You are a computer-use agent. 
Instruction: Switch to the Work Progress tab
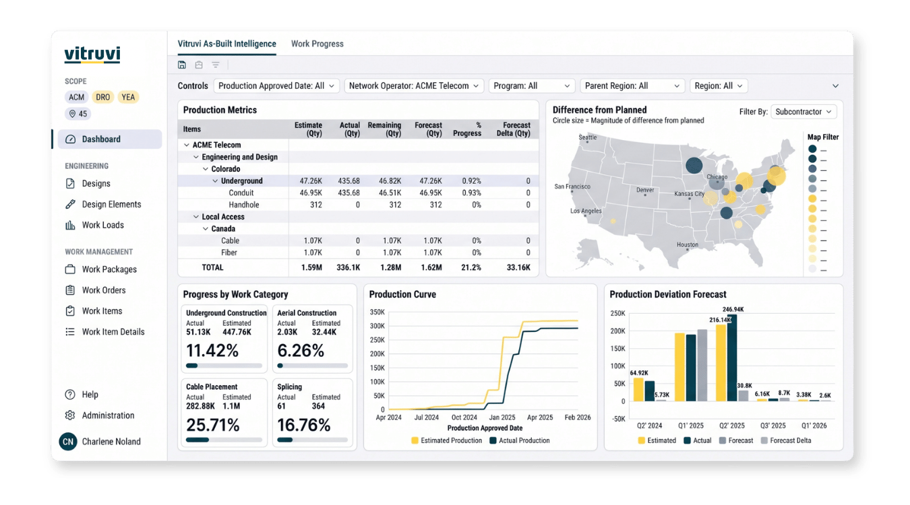coord(317,44)
